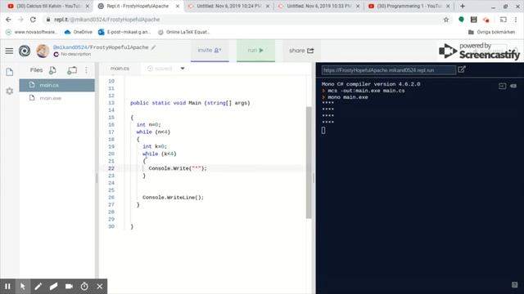Open the Online LaTeX Equation bookmark
Image resolution: width=524 pixels, height=294 pixels.
(183, 32)
